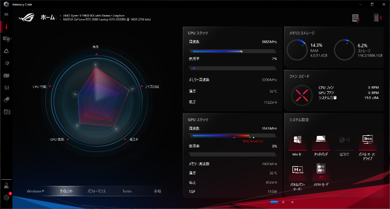Image resolution: width=390 pixels, height=209 pixels.
Task: Select the サイレント operating mode
Action: (x=66, y=191)
